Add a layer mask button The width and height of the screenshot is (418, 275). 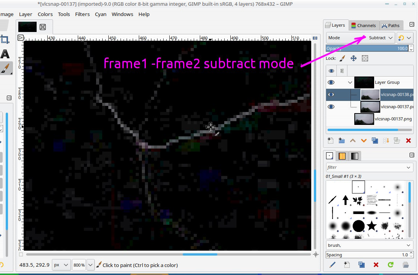pyautogui.click(x=397, y=141)
